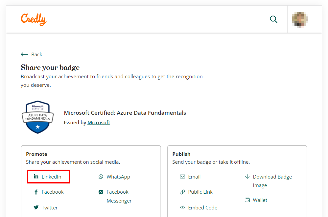Click the Twitter bird icon
This screenshot has height=217, width=328.
point(36,207)
